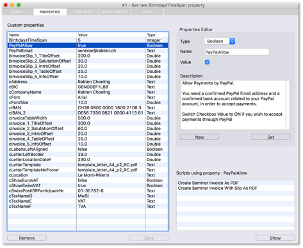
Task: Select cInvoice_3_IntroOffset row
Action: pyautogui.click(x=88, y=134)
